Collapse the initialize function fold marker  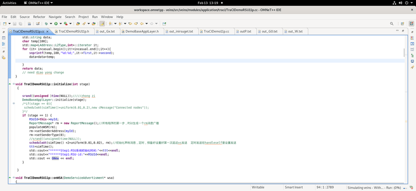coord(14,84)
